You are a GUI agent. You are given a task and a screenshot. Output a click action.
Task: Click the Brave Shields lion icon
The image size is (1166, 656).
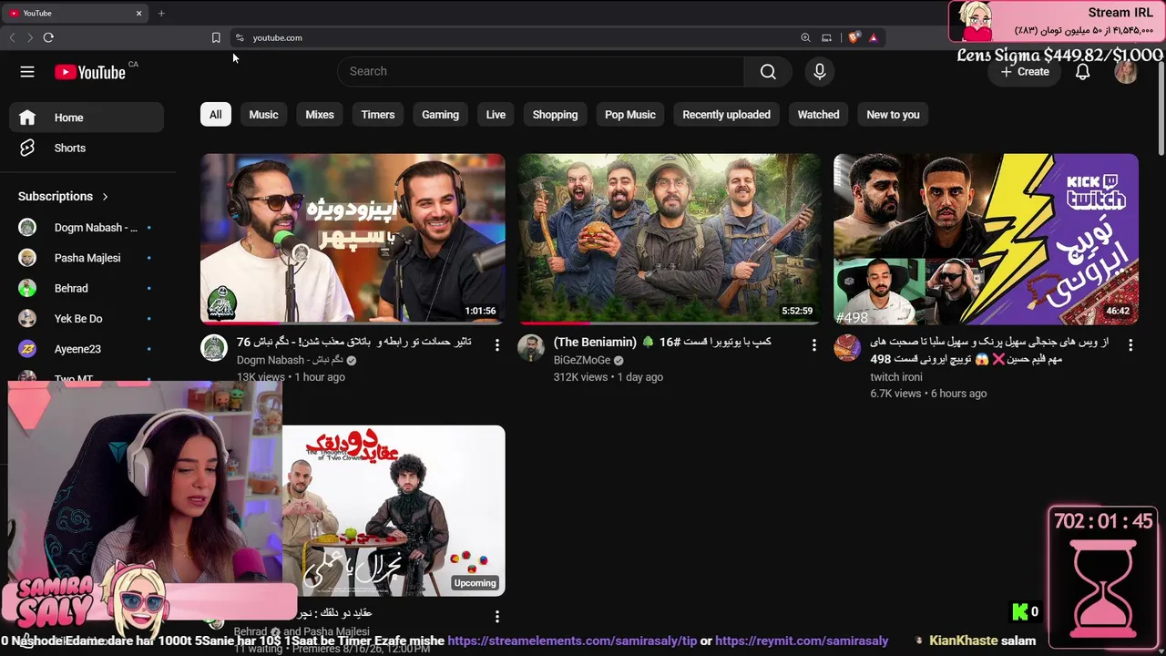tap(853, 37)
